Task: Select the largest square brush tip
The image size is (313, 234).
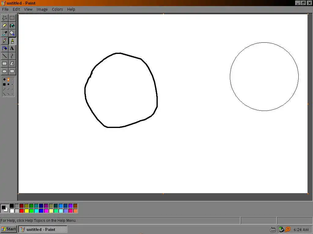Action: (4, 84)
